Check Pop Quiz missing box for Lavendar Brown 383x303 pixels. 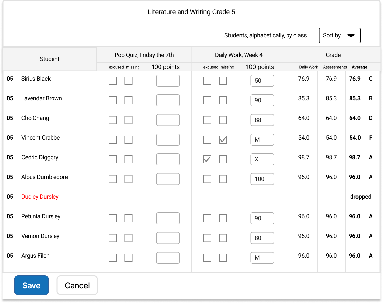click(x=128, y=100)
